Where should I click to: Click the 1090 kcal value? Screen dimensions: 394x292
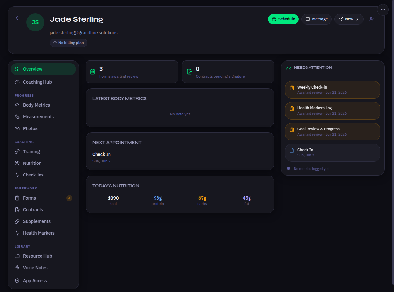click(113, 198)
